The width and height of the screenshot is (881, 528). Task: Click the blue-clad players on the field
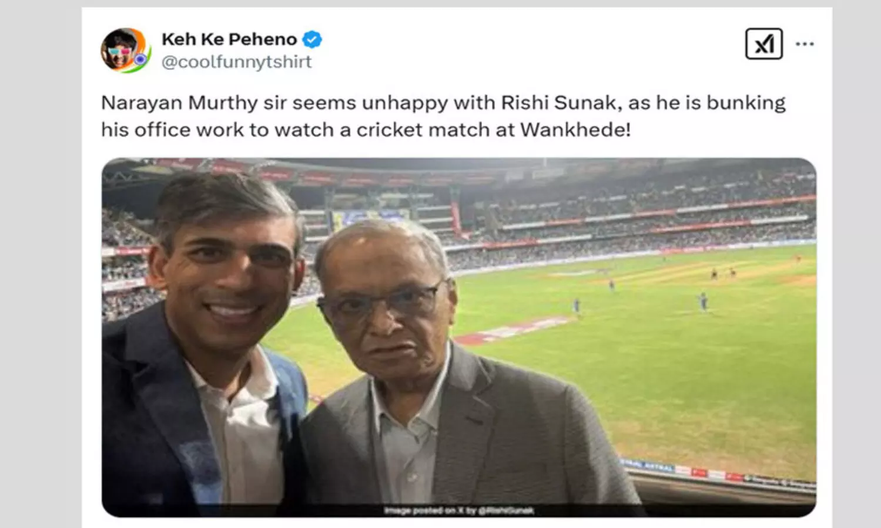703,302
